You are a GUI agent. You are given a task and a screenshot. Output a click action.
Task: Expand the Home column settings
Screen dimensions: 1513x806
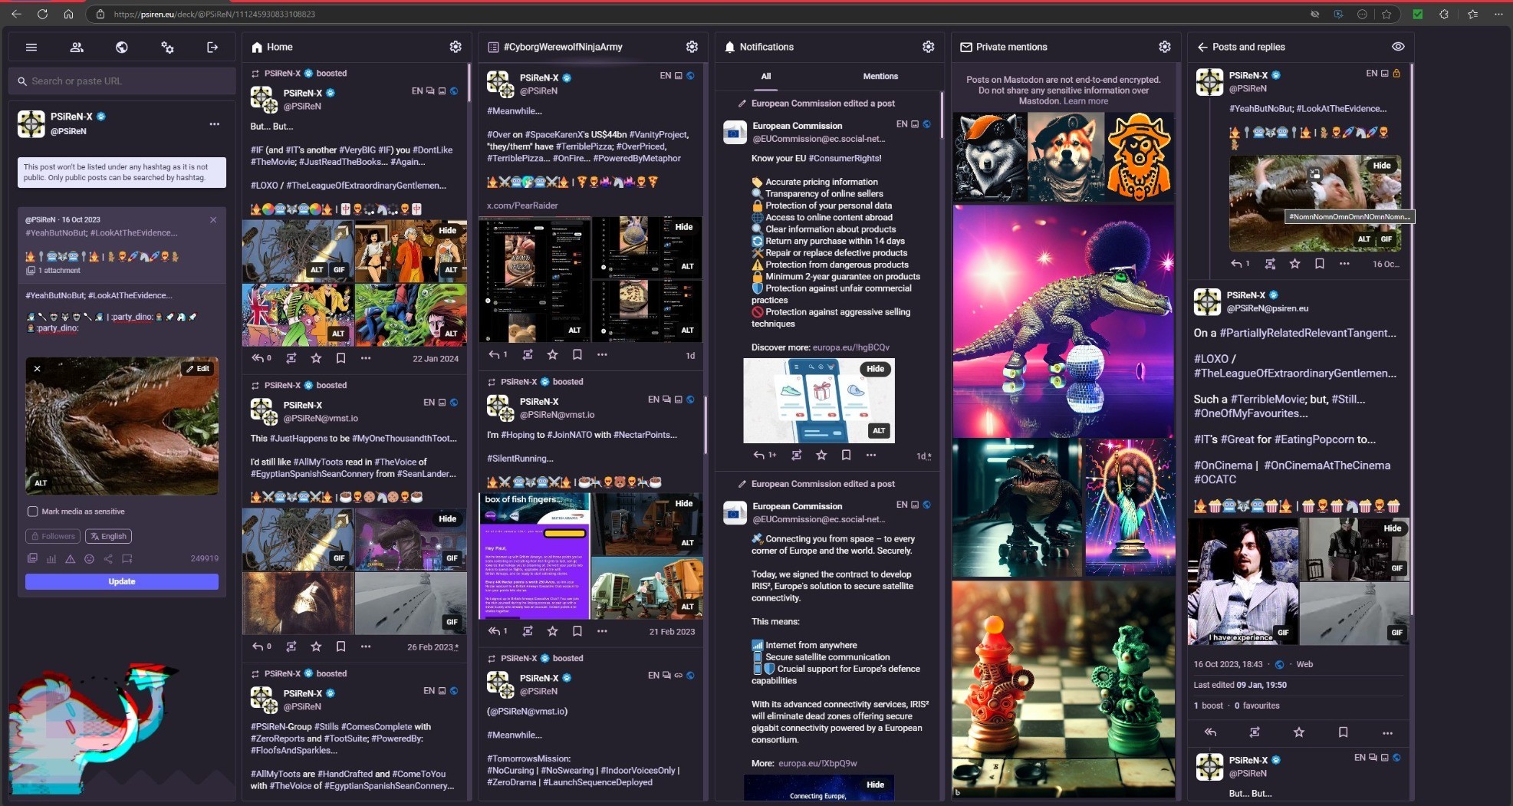[456, 47]
